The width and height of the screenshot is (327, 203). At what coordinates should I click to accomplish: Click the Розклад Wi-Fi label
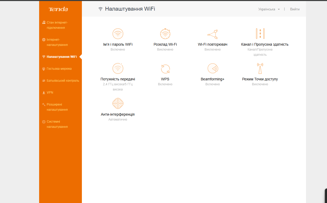pos(165,44)
